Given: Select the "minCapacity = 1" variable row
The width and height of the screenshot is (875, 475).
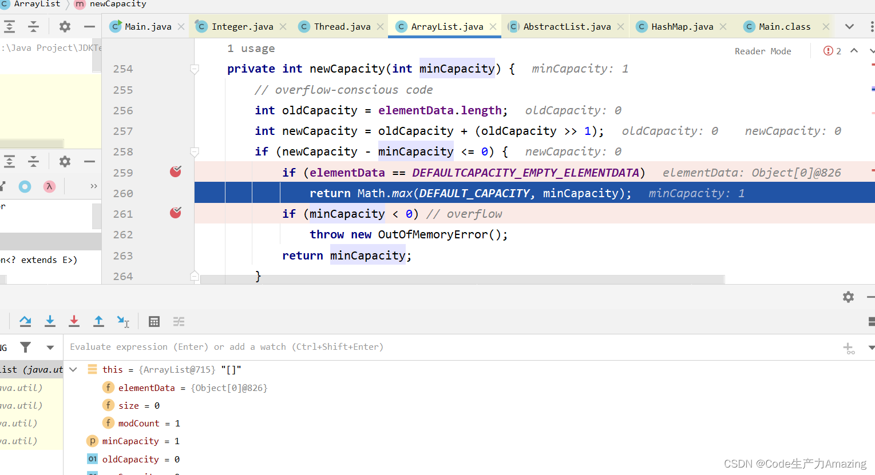Looking at the screenshot, I should pyautogui.click(x=133, y=441).
